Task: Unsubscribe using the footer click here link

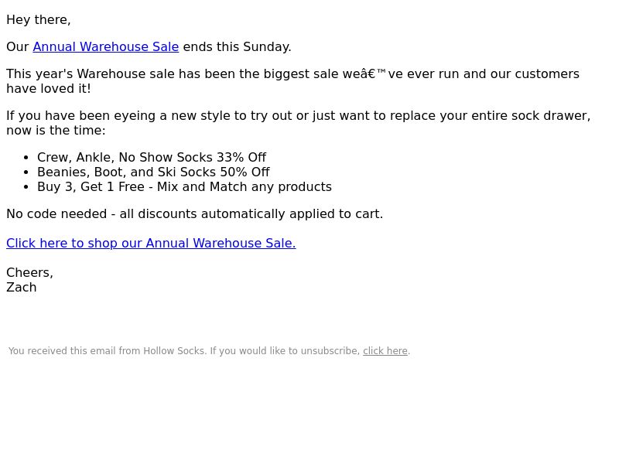Action: tap(385, 351)
